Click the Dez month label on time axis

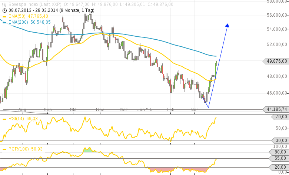(x=124, y=110)
